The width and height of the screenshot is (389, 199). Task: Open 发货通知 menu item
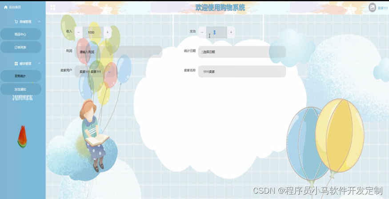20,89
